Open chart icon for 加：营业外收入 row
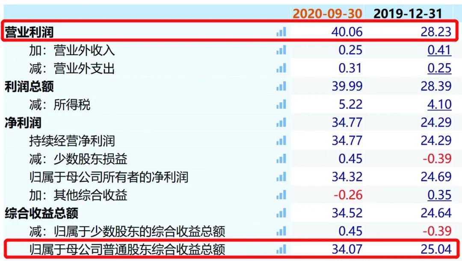The height and width of the screenshot is (261, 462). (x=281, y=50)
